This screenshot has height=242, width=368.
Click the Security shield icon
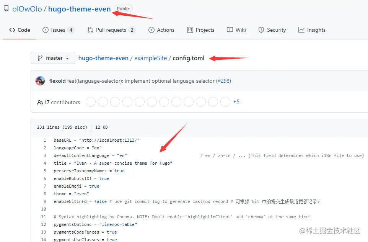(261, 30)
